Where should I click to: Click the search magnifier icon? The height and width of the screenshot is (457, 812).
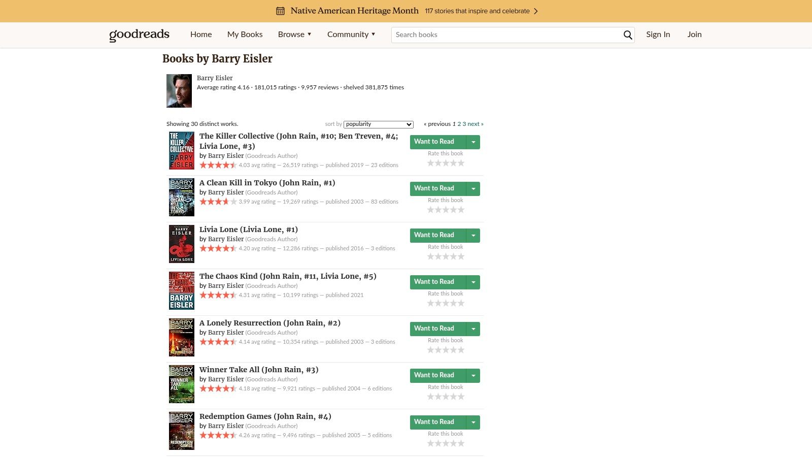pos(628,35)
